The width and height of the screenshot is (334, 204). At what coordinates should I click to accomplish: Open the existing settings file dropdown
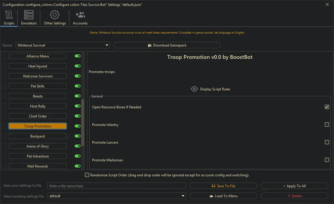point(183,196)
